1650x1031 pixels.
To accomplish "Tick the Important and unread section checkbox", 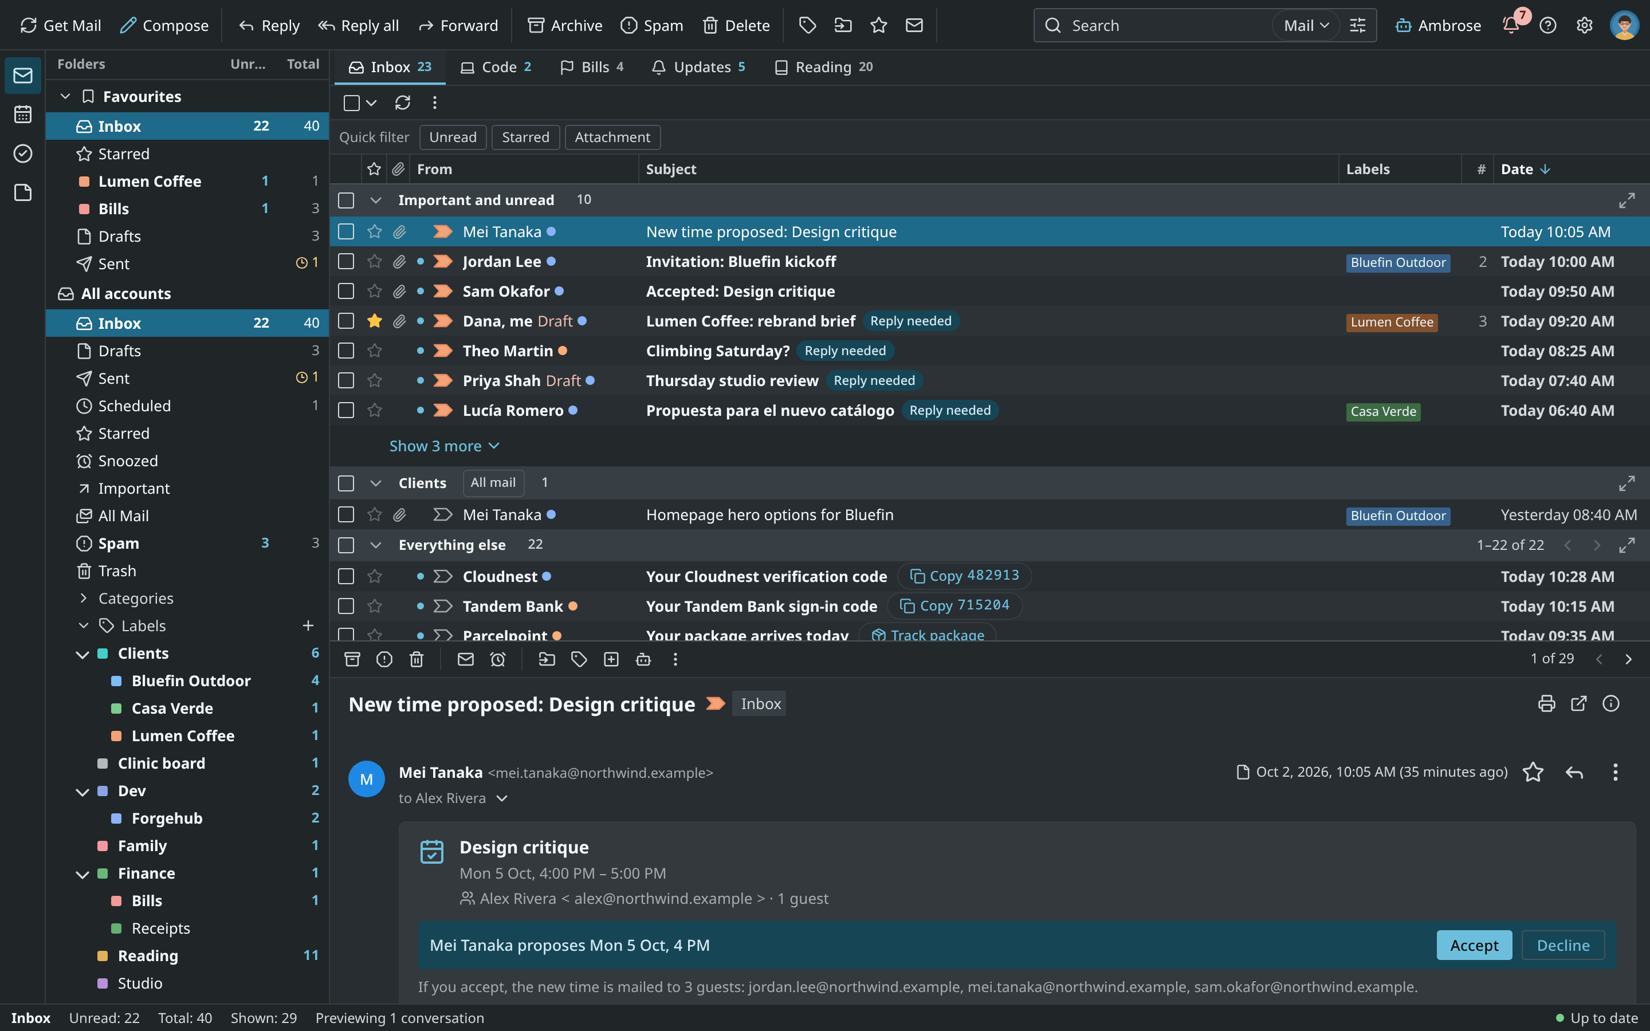I will (345, 200).
